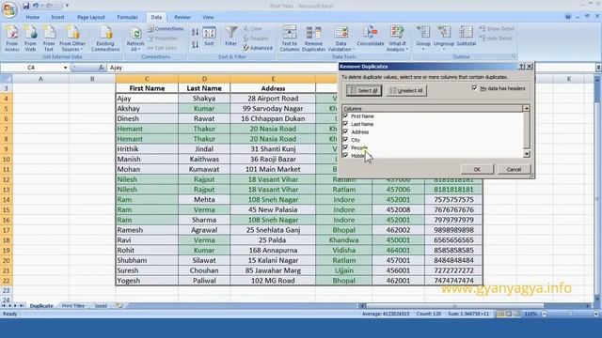The image size is (602, 338).
Task: Open Excel Help question mark
Action: [568, 17]
